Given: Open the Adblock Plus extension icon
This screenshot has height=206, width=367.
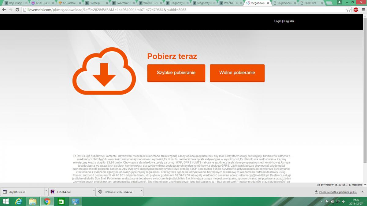Looking at the screenshot, I should [356, 10].
